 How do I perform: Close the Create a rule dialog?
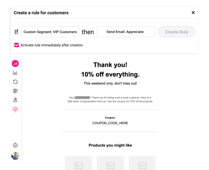coord(193,13)
